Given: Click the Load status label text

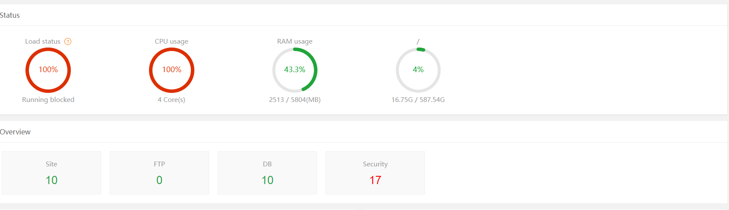Looking at the screenshot, I should point(43,41).
